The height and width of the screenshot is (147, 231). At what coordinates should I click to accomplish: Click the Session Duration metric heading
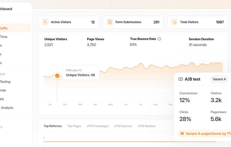pos(201,39)
